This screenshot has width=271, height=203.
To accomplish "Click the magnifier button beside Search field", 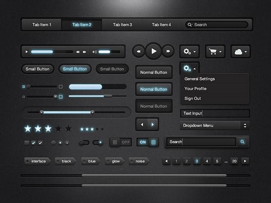I will click(243, 142).
